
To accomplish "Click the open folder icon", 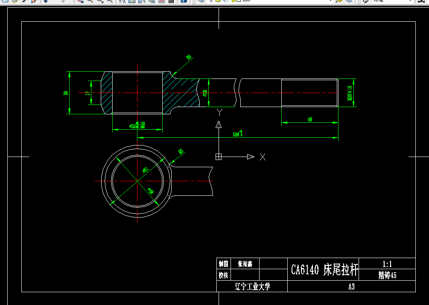I will [15, 3].
